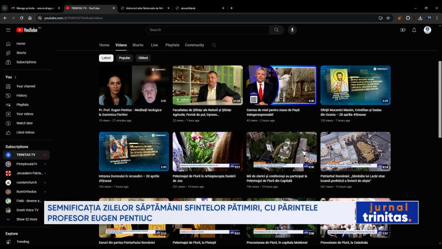The height and width of the screenshot is (249, 442).
Task: Open Intrarea Domnului în Ierusalim thumbnail
Action: [134, 152]
